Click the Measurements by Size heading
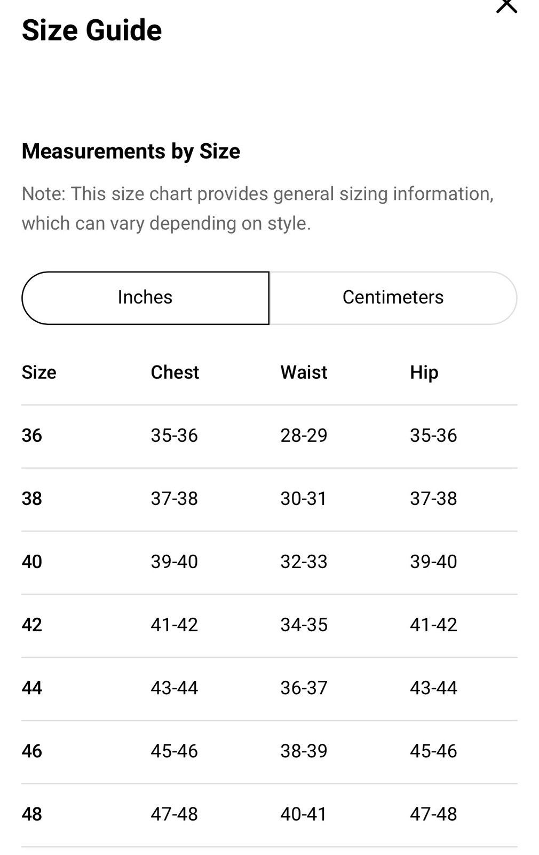The image size is (539, 855). (x=131, y=151)
